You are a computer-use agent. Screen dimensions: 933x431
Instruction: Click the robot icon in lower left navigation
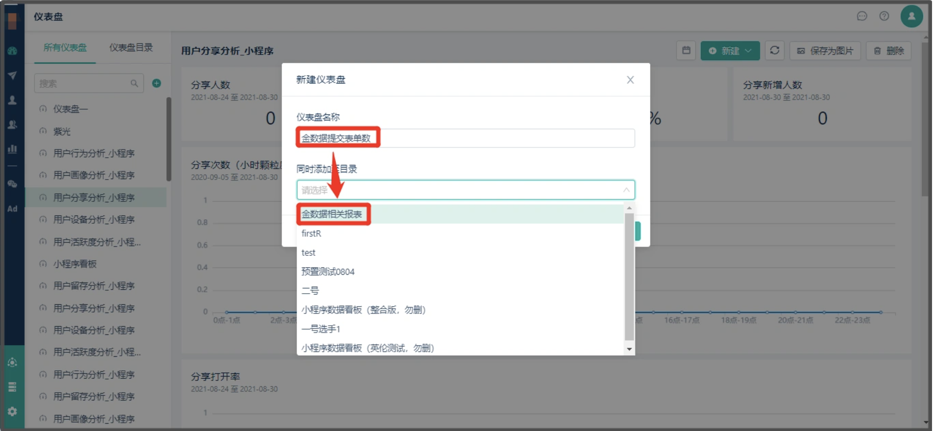click(12, 363)
